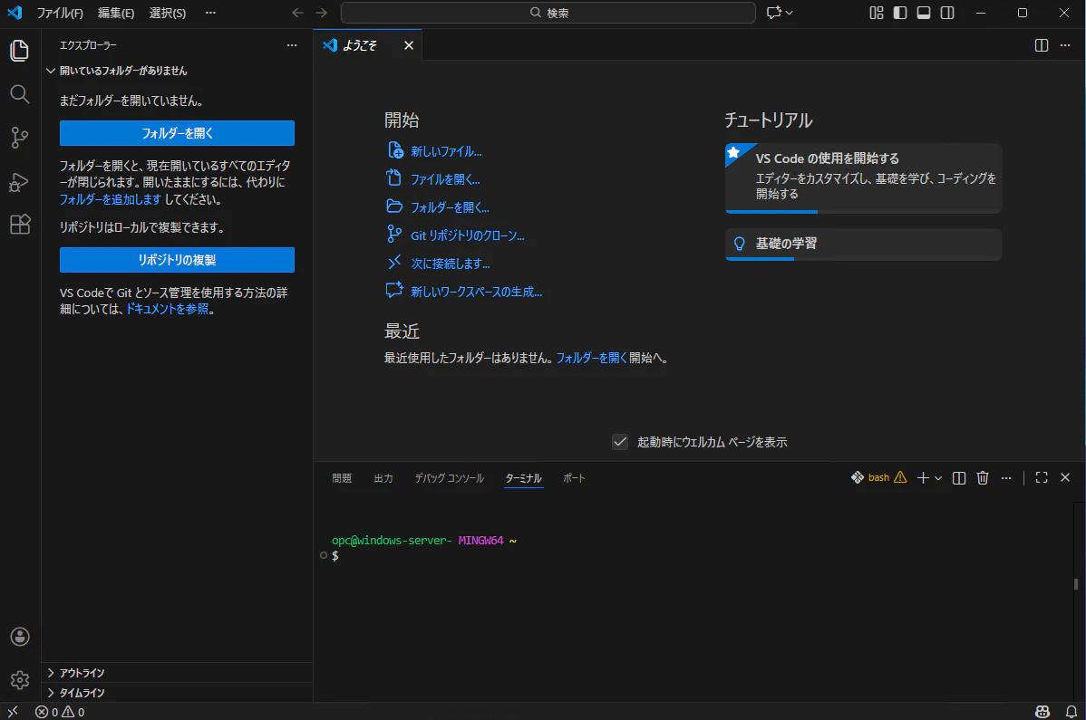
Task: Open the 選択(S) menu
Action: [x=168, y=14]
